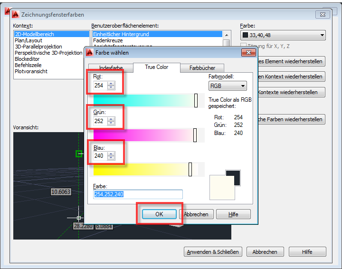Decrease the Grün value with down arrow

111,123
